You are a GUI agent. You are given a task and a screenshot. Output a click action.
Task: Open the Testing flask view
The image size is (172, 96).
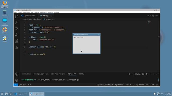pyautogui.click(x=17, y=47)
